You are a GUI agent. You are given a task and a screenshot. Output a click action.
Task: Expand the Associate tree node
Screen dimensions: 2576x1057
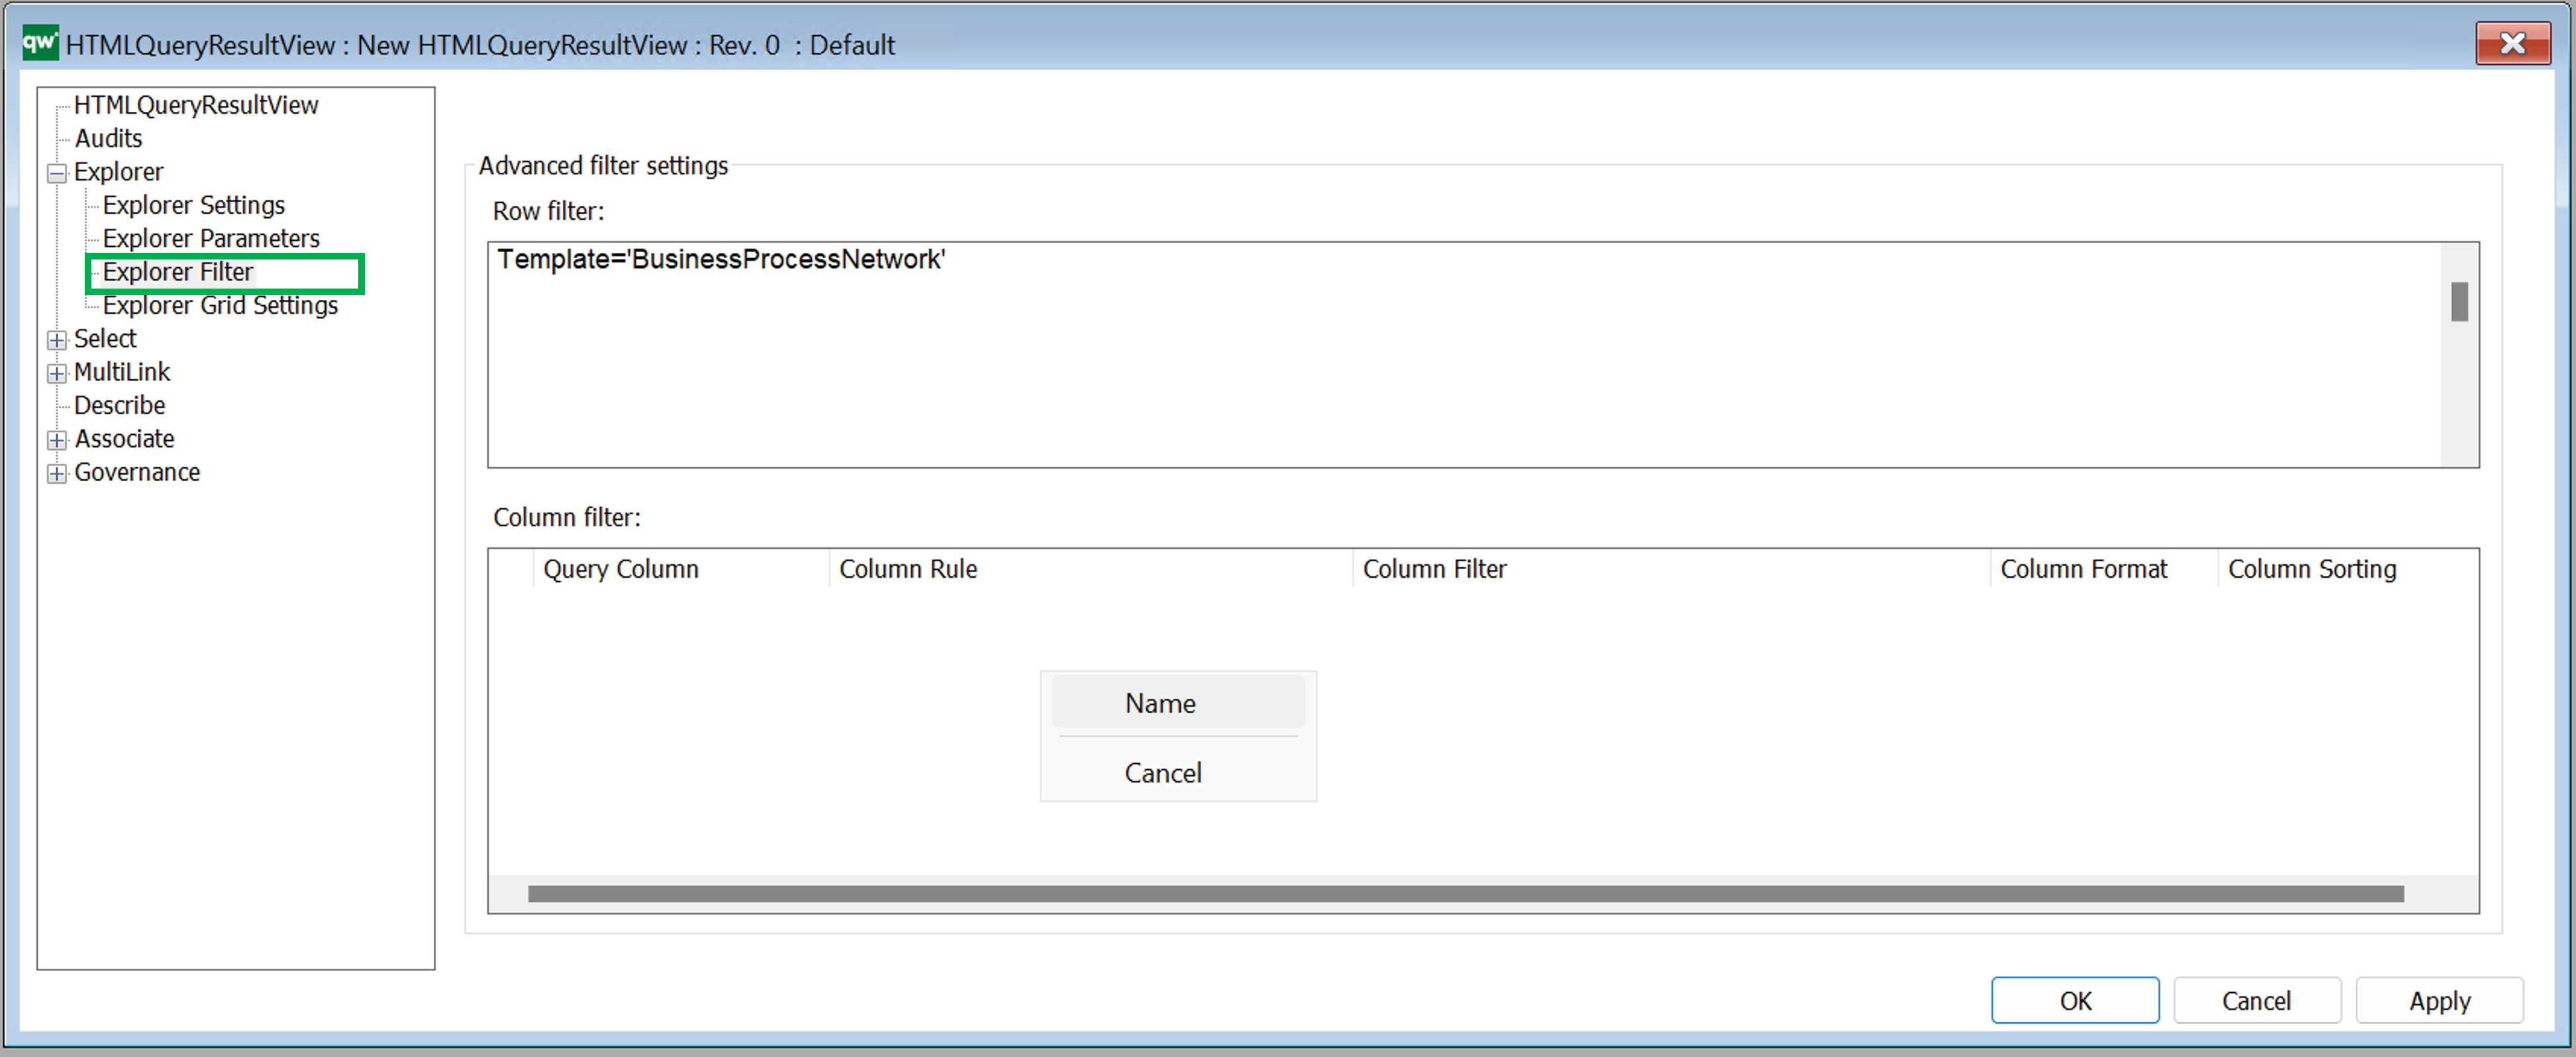[x=57, y=439]
